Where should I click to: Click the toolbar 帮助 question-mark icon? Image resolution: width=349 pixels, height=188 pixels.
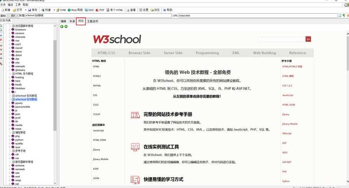click(165, 10)
